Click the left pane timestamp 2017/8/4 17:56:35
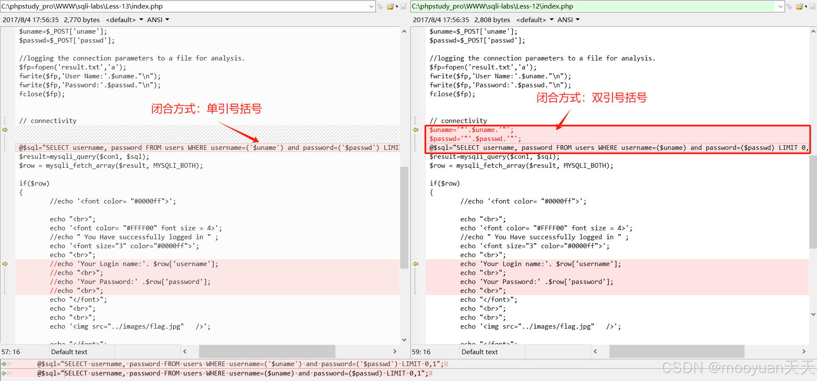 click(31, 20)
